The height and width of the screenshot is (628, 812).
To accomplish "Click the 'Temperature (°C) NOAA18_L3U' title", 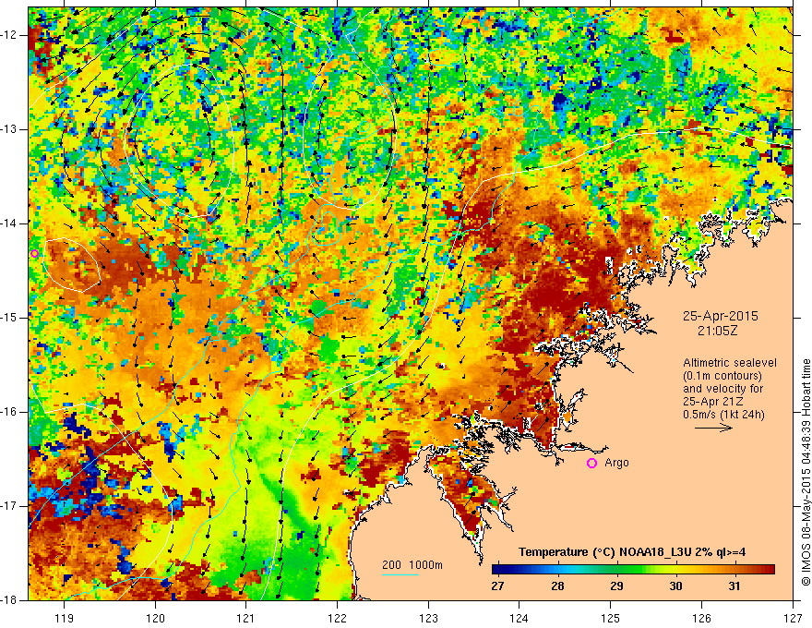I will 632,552.
